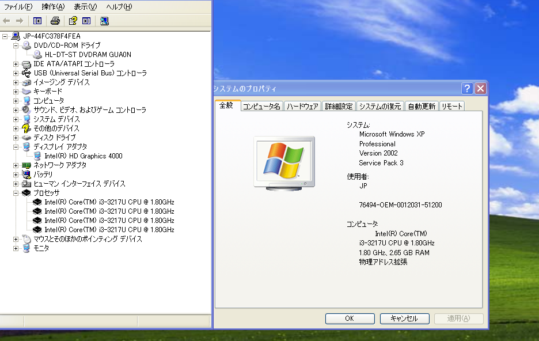Switch to the リモート tab
This screenshot has height=341, width=539.
tap(451, 106)
